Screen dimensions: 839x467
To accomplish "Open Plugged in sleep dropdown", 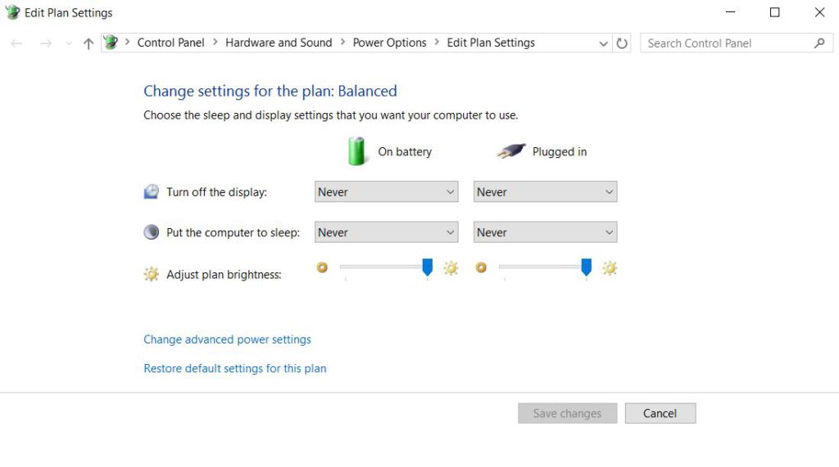I will click(x=545, y=232).
